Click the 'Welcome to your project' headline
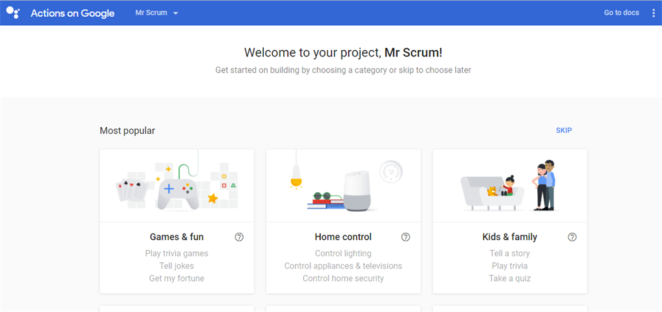Viewport: 662px width, 312px height. [343, 53]
